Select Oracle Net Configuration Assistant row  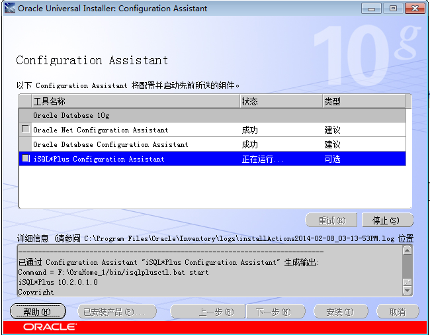tap(212, 130)
